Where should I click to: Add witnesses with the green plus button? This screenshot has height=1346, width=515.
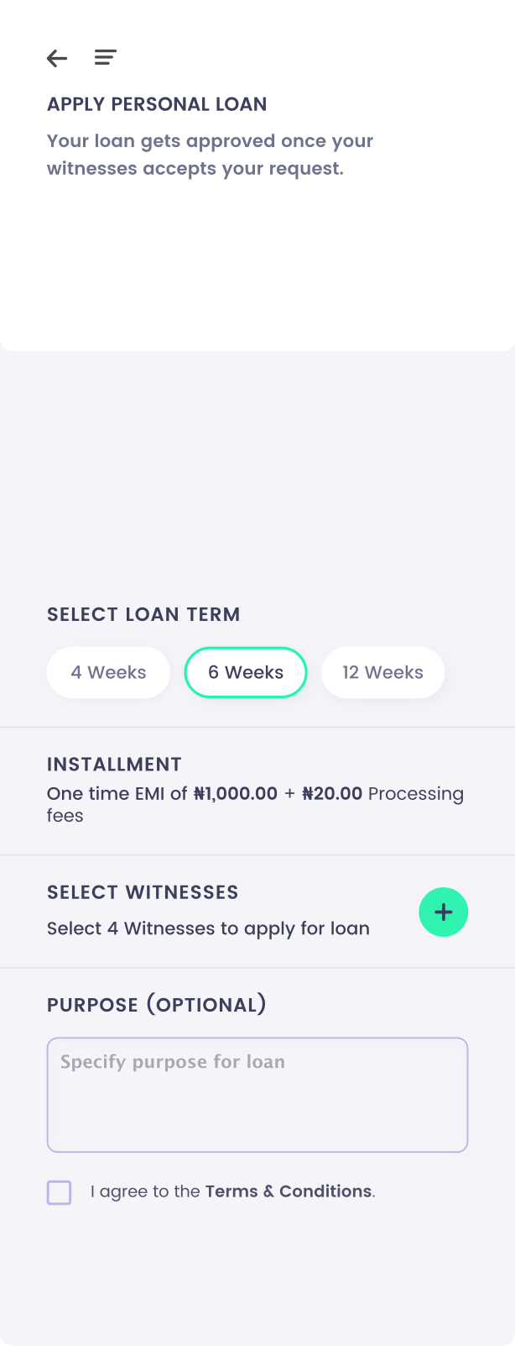point(443,912)
